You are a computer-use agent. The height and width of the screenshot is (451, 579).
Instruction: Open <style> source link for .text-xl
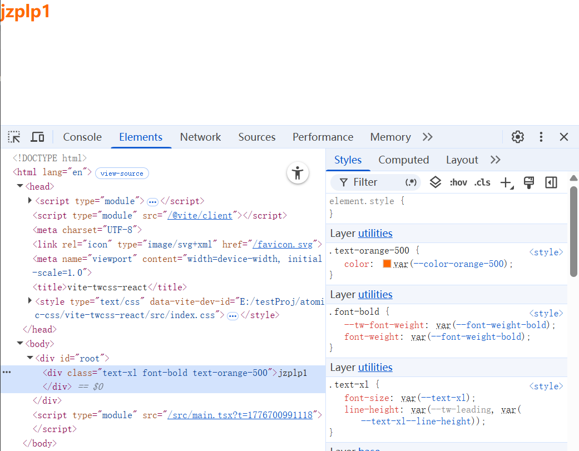pyautogui.click(x=546, y=386)
